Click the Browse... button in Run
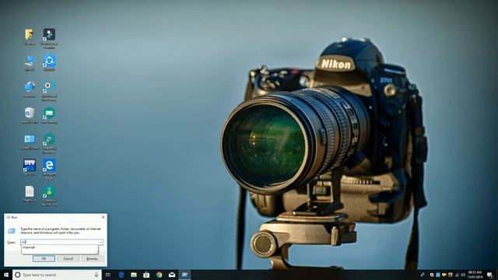This screenshot has width=498, height=280. coord(93,259)
